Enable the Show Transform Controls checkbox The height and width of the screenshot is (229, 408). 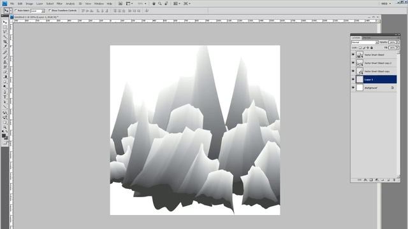[50, 11]
